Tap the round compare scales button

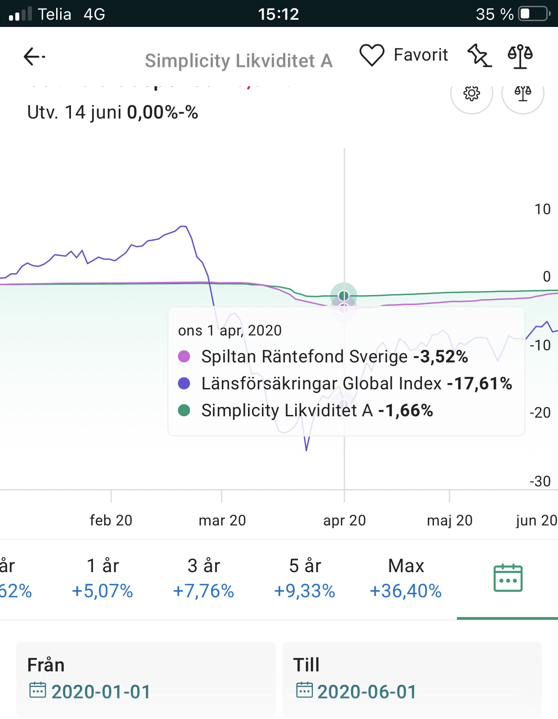click(x=523, y=93)
